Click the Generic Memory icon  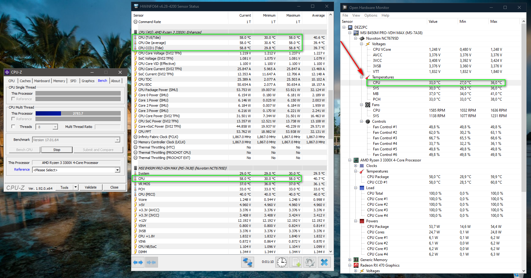[x=356, y=260]
